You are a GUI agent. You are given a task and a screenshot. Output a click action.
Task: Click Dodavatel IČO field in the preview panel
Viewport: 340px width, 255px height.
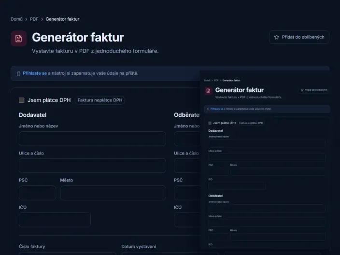pyautogui.click(x=237, y=186)
